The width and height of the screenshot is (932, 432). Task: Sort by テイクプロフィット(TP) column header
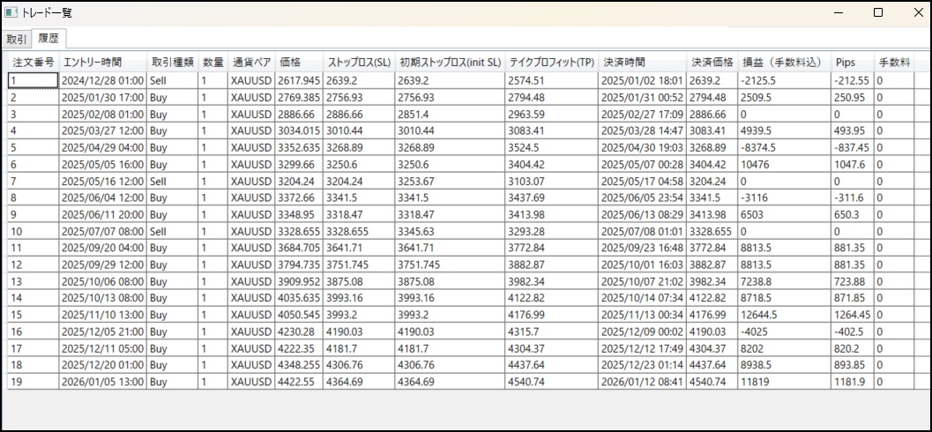pyautogui.click(x=551, y=63)
